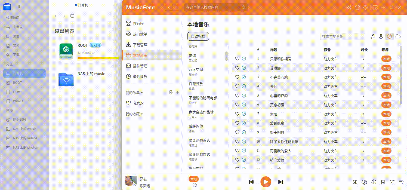Click download status icon for 不完美心跳
Viewport: 407px width, 190px height.
click(x=244, y=77)
